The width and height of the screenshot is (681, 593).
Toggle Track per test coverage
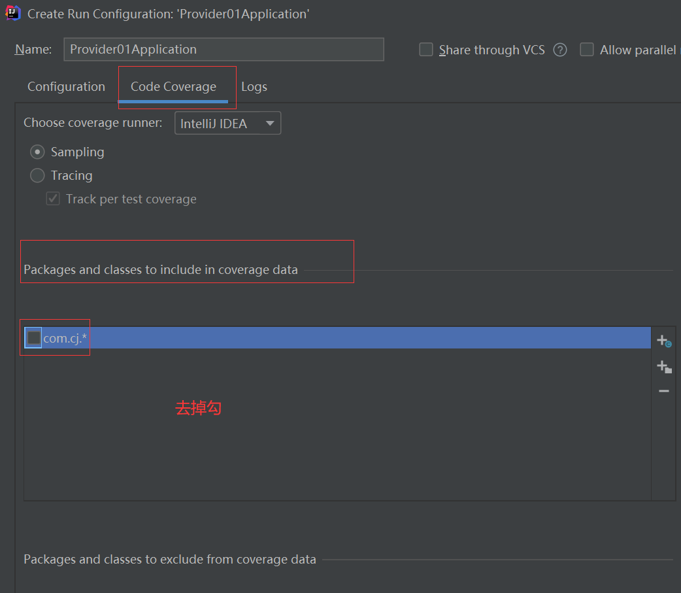tap(52, 198)
